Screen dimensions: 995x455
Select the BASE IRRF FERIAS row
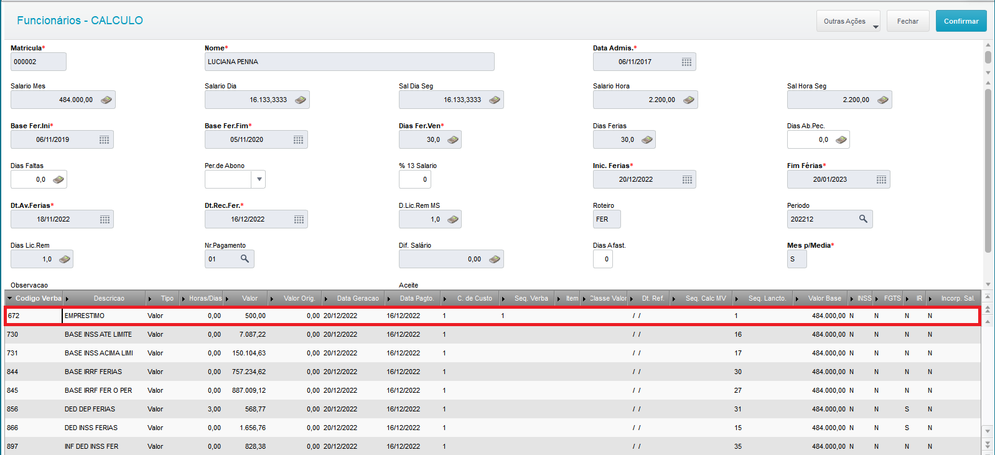tap(493, 372)
